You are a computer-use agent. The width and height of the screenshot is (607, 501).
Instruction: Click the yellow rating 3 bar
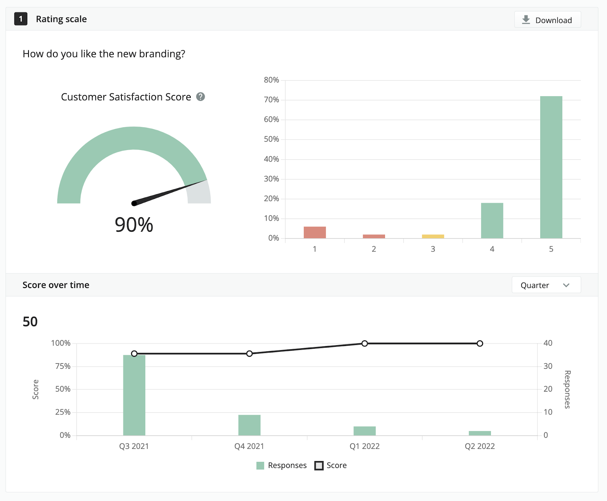click(433, 237)
